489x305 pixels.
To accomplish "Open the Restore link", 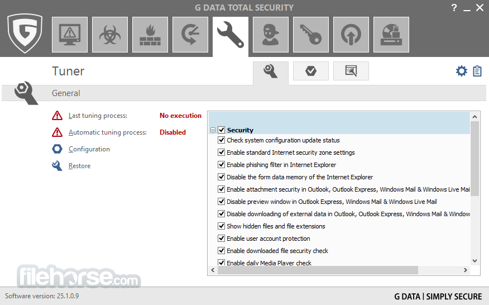I will [79, 166].
